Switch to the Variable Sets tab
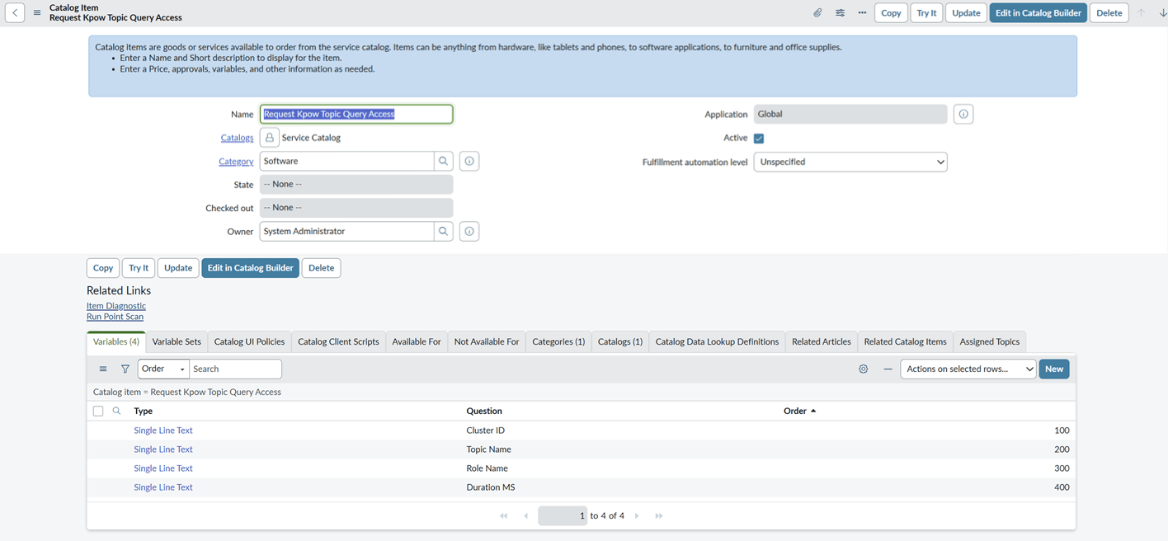The width and height of the screenshot is (1168, 541). 177,342
